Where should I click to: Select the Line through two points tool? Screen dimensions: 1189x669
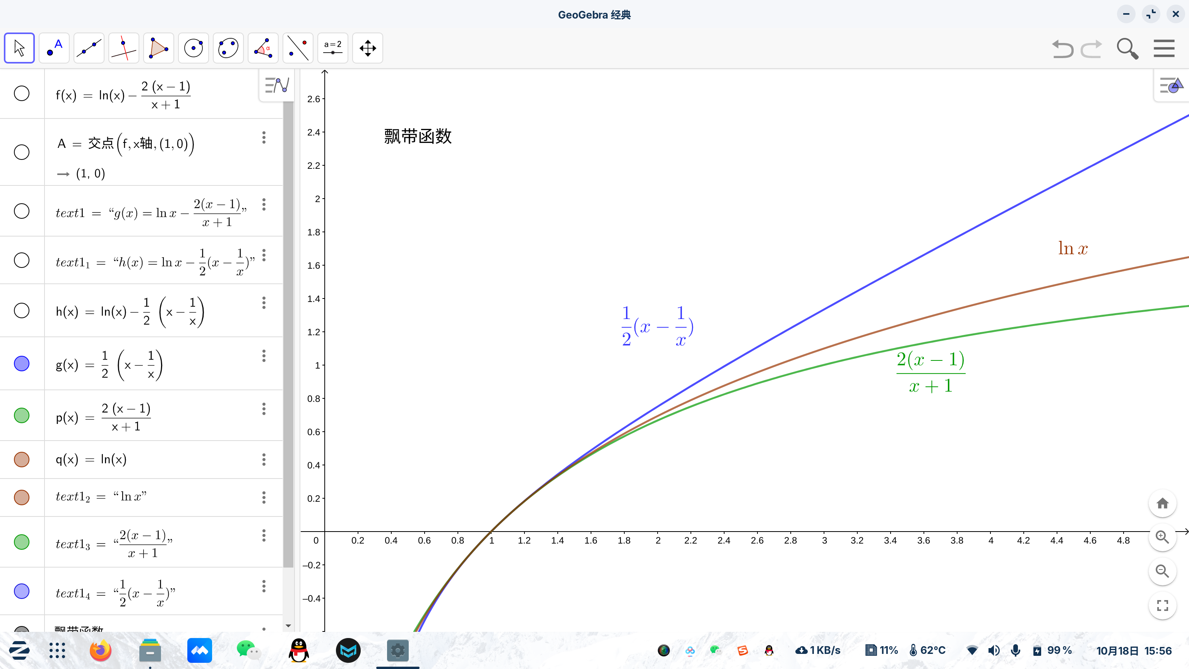click(x=89, y=48)
